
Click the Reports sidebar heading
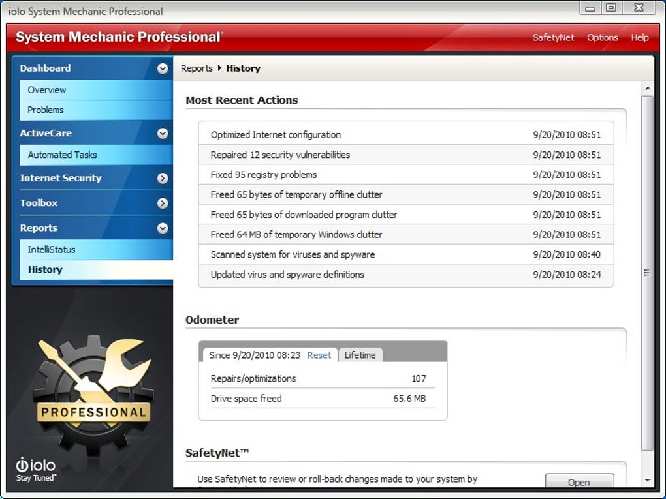pyautogui.click(x=39, y=228)
